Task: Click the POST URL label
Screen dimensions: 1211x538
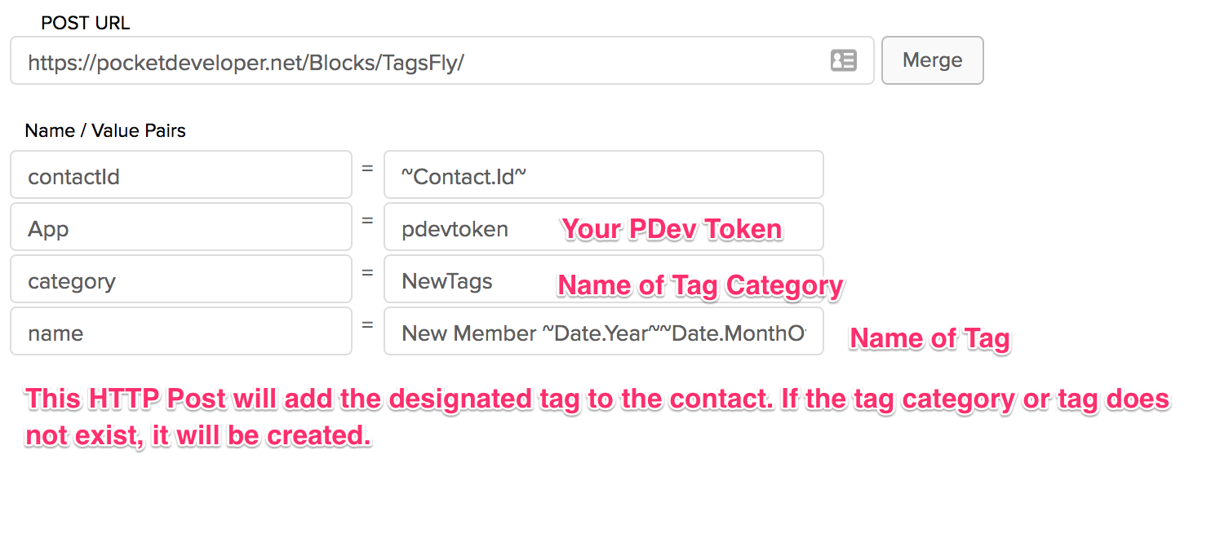Action: [86, 23]
